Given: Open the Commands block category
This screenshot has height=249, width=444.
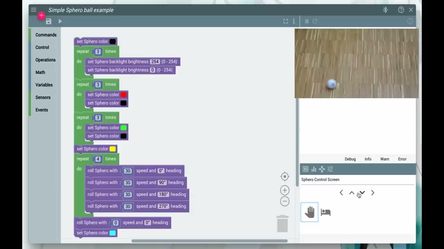Looking at the screenshot, I should point(46,35).
